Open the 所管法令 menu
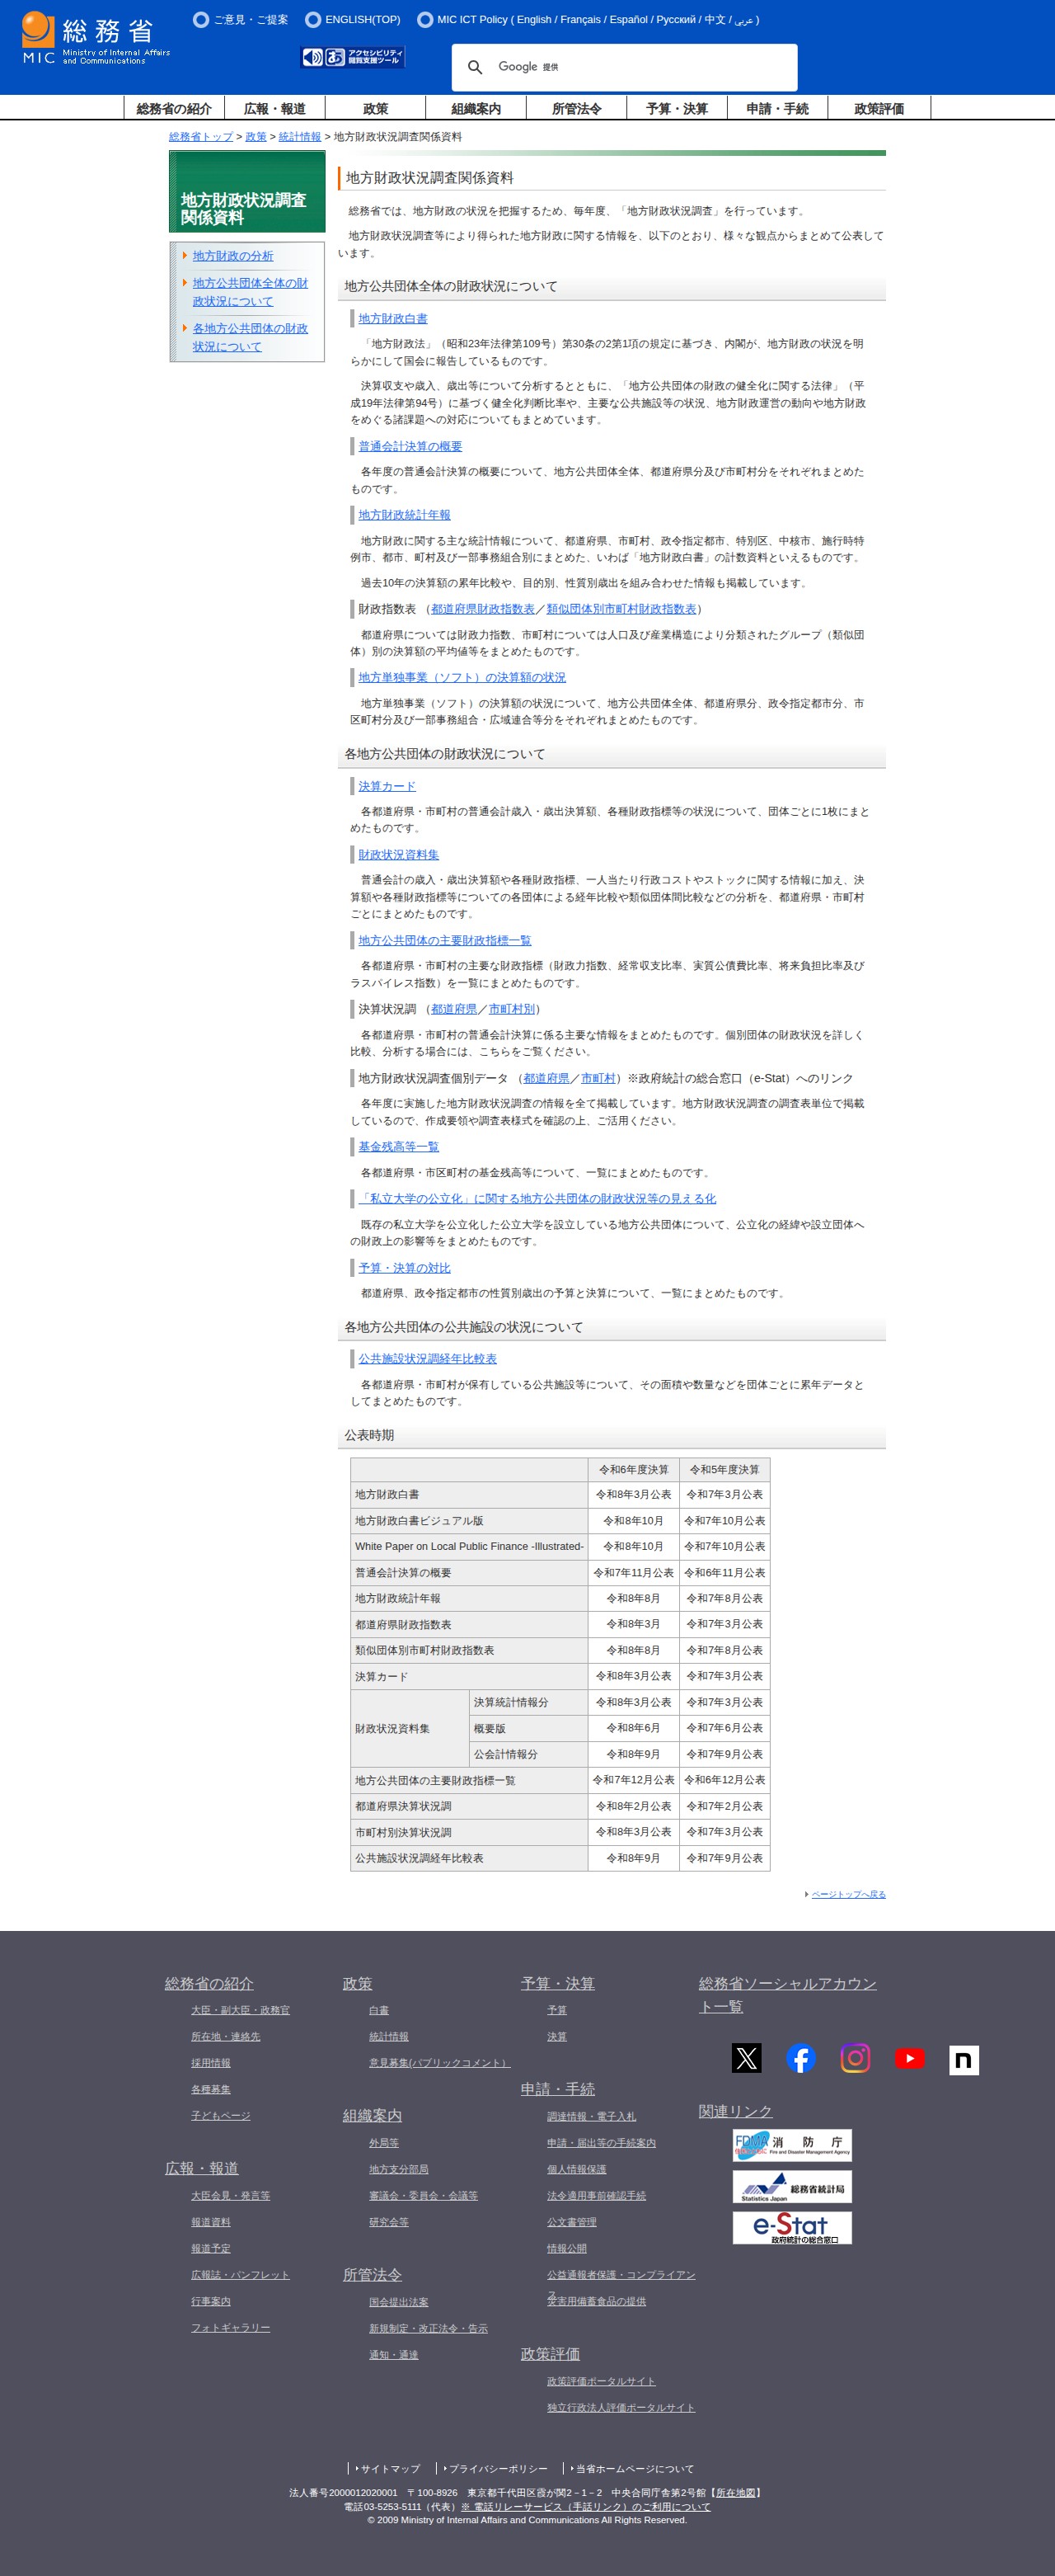Screen dimensions: 1055x2576 576,108
